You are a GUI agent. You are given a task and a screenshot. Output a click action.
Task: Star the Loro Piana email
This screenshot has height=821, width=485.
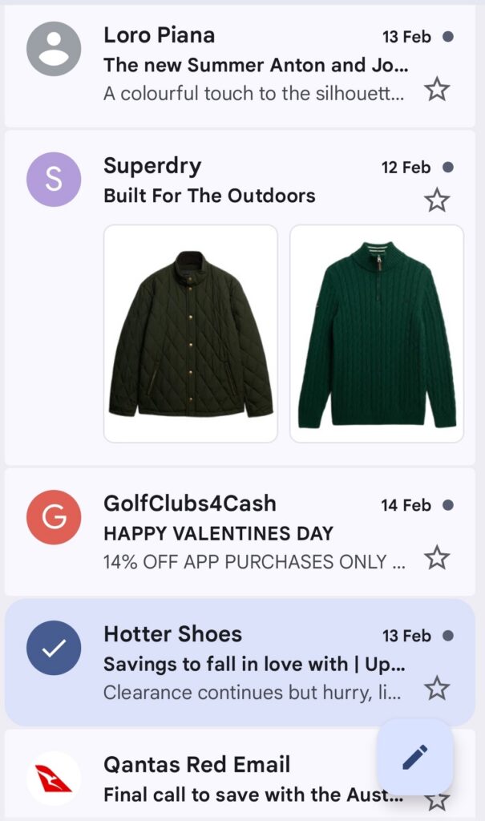pos(437,91)
